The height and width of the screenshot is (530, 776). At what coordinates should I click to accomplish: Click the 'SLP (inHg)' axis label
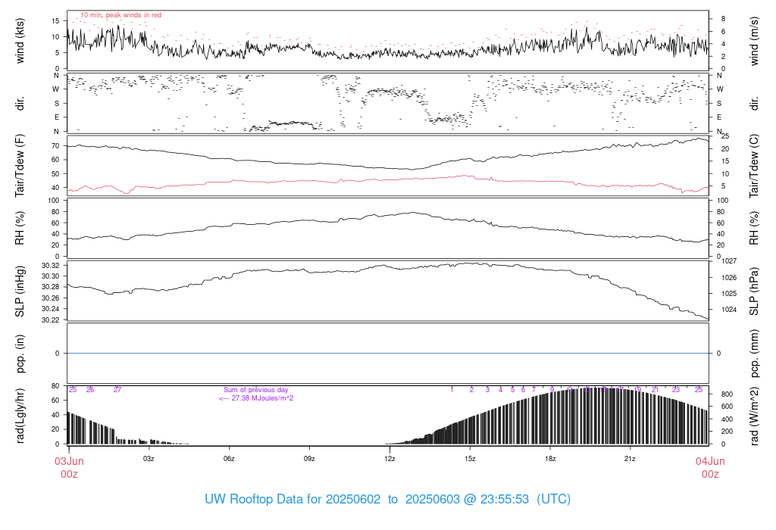coord(20,291)
